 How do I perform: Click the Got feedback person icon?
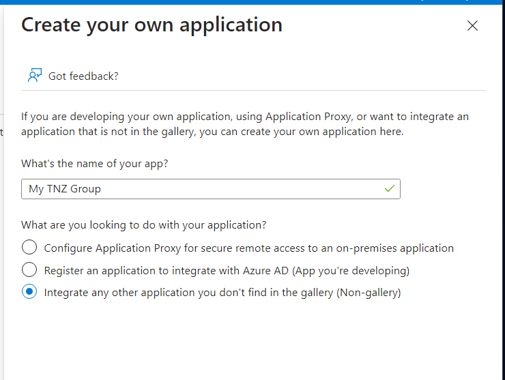(x=35, y=75)
